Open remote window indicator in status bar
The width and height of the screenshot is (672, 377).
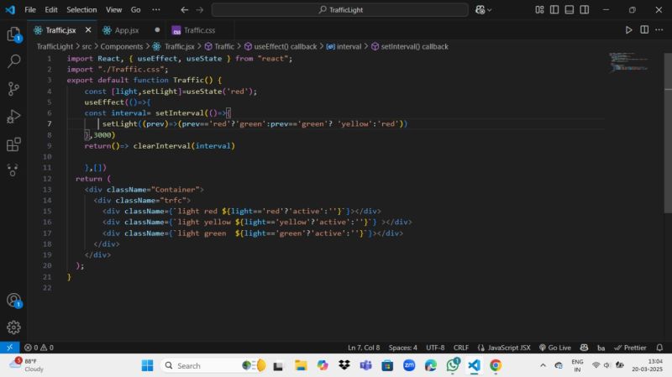[9, 348]
